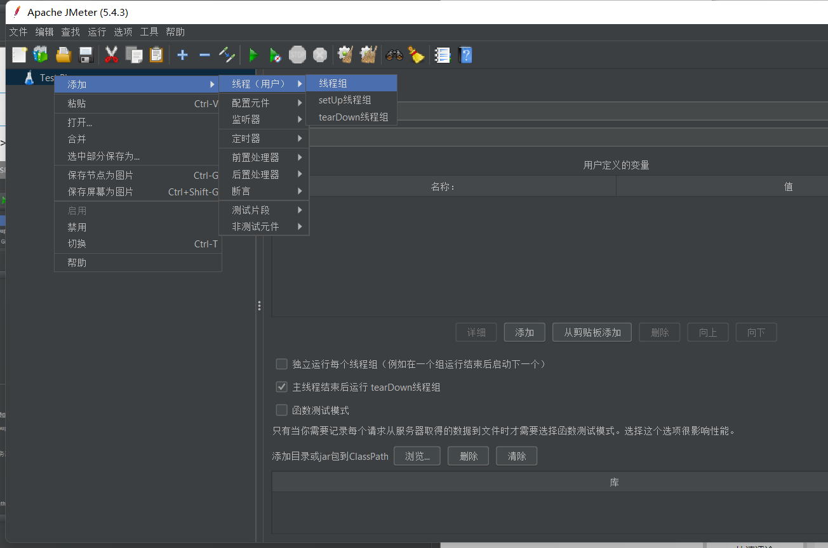
Task: Expand 配置元件 submenu
Action: (264, 103)
